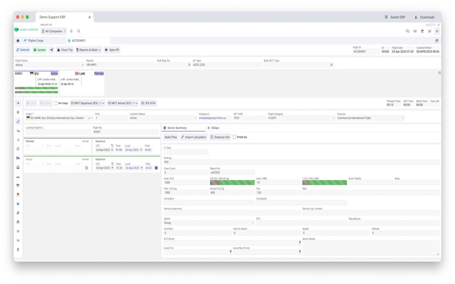Screen dimensions: 455x284
Task: Click the reset icon beside Actual Departure UTC
Action: (x=112, y=164)
